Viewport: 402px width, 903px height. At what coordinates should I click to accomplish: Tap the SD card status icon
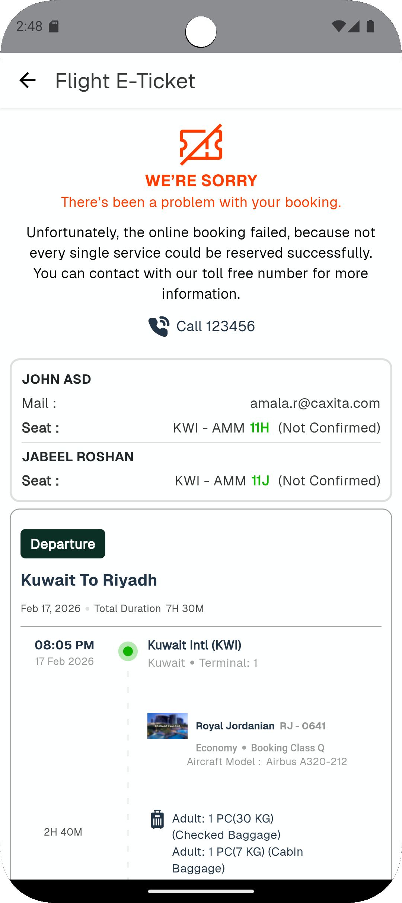(54, 26)
